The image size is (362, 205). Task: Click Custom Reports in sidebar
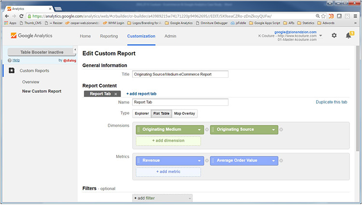tap(34, 71)
